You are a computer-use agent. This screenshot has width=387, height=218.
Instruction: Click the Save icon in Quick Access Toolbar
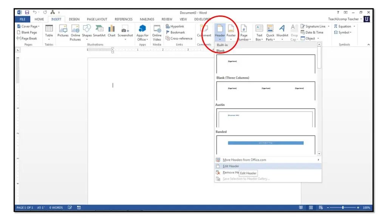pos(27,12)
